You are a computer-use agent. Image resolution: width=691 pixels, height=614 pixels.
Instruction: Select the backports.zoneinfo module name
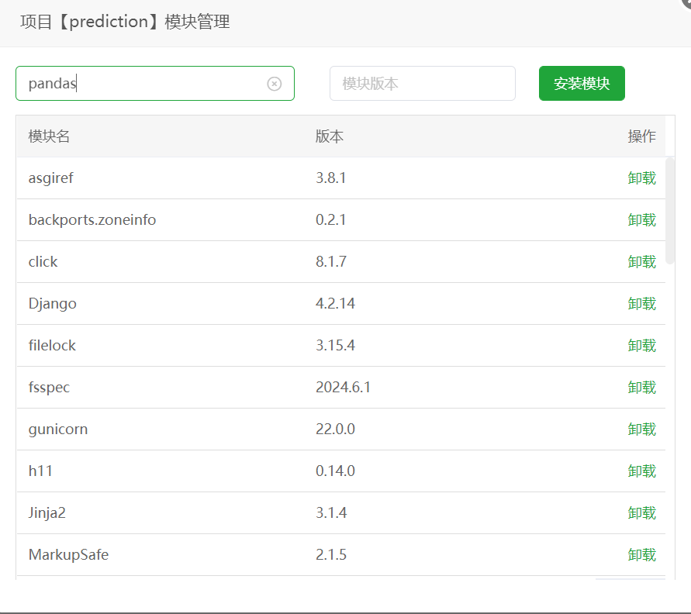click(92, 220)
